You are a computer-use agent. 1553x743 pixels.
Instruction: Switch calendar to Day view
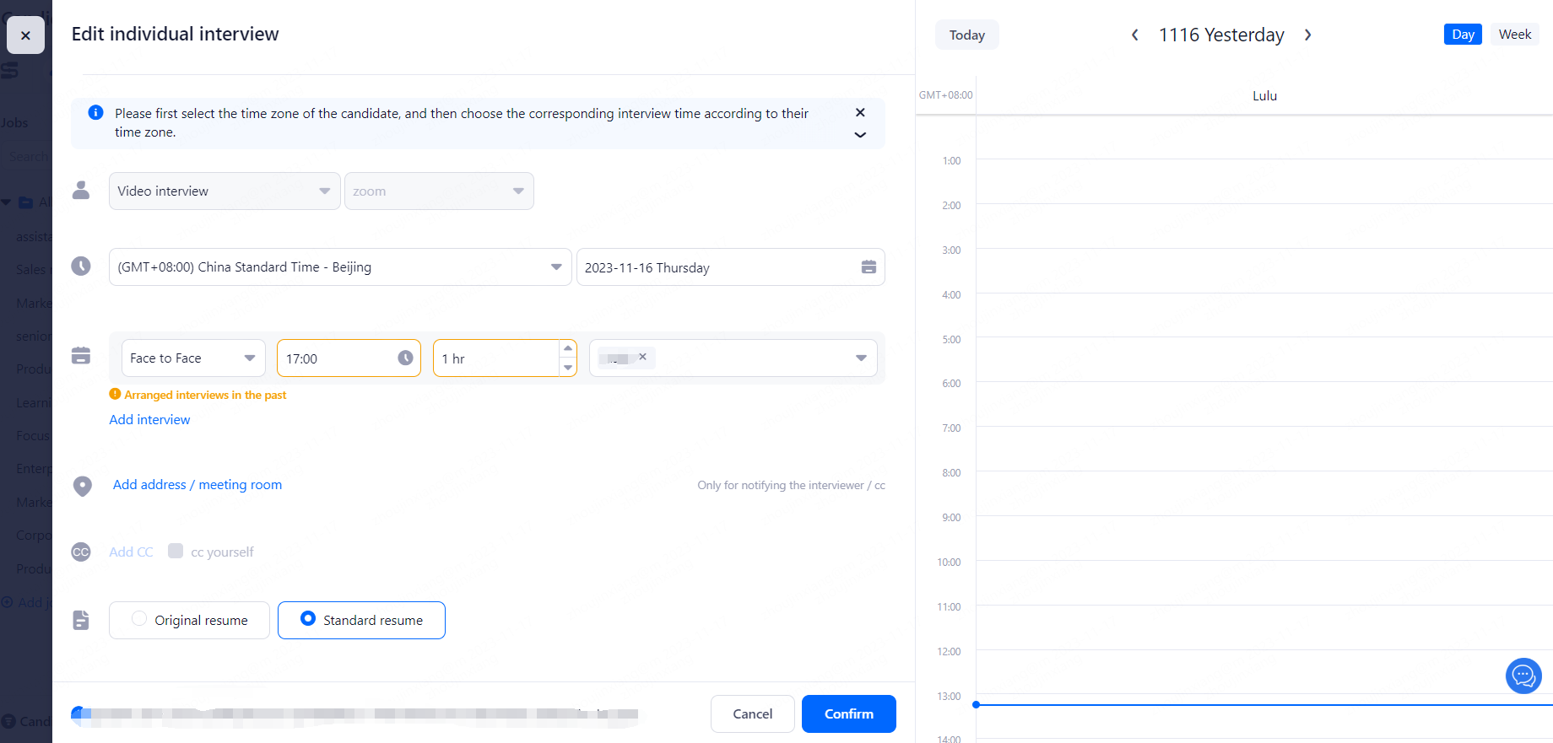(1463, 35)
